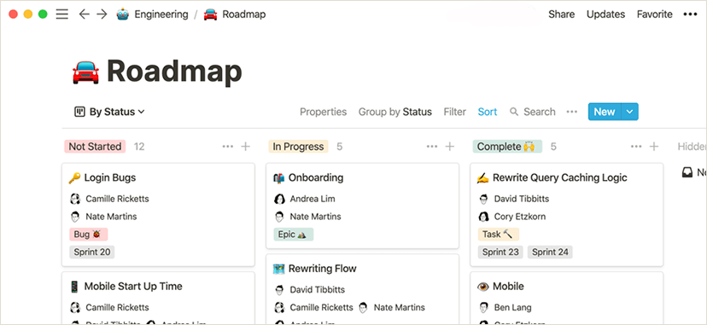Click David Tibbitts on Rewriting Flow card
This screenshot has height=325, width=707.
point(318,289)
